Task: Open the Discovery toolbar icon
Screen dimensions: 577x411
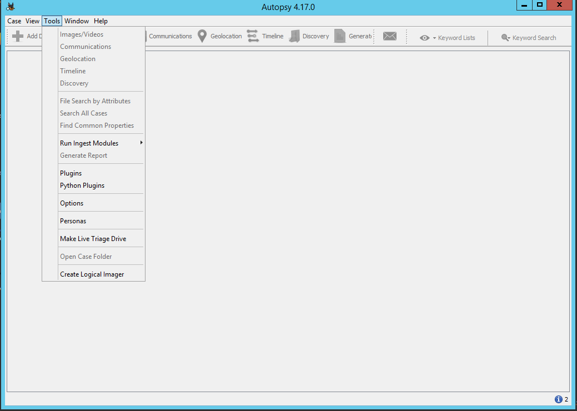Action: [x=294, y=37]
